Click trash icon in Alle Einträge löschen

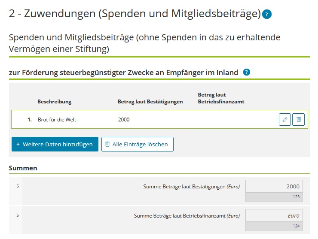(107, 144)
